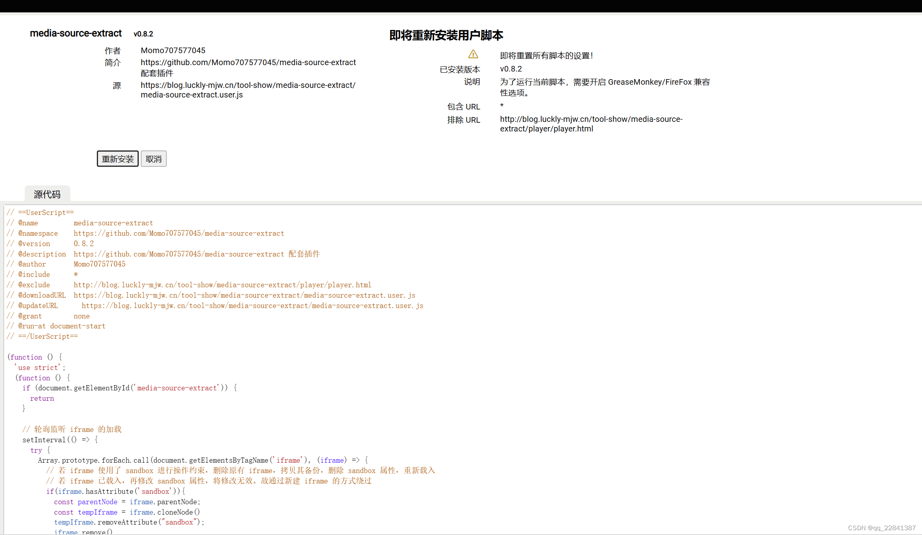Viewport: 922px width, 535px height.
Task: Click the @downloadURL link in the code
Action: pos(244,295)
